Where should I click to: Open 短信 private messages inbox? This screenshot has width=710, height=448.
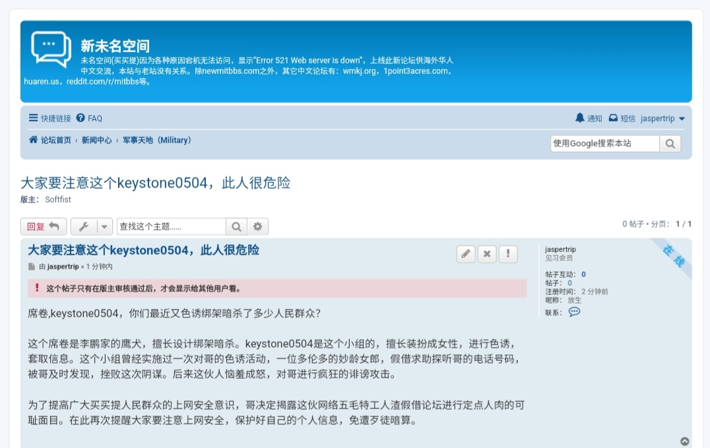(x=622, y=118)
